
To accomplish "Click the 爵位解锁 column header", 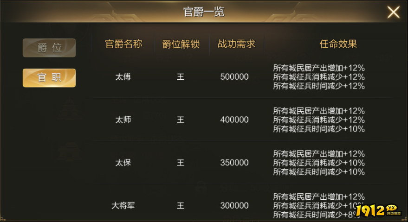I will pyautogui.click(x=181, y=44).
